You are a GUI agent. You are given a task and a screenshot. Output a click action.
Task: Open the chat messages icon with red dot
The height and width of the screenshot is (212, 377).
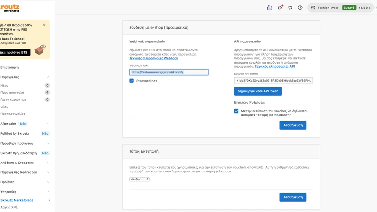point(280,8)
